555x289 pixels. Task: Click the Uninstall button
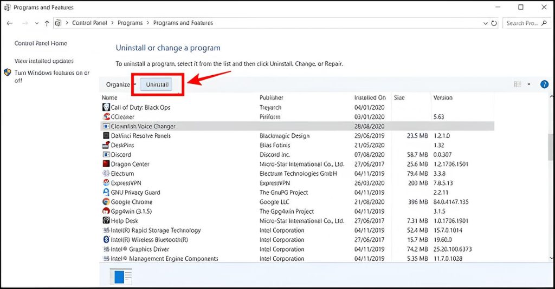pos(157,84)
